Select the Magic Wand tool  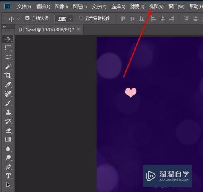[x=8, y=66]
